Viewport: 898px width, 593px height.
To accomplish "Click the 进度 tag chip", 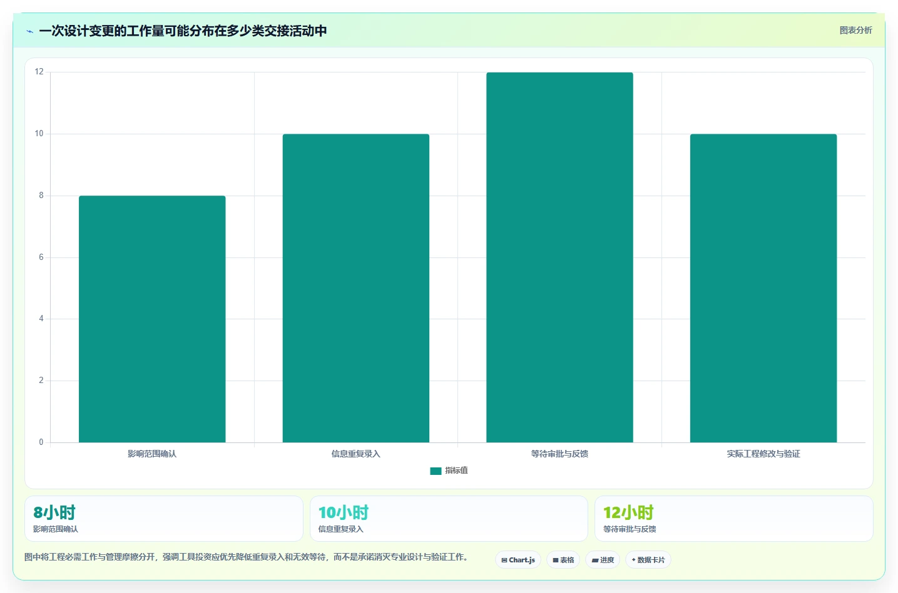I will tap(603, 560).
